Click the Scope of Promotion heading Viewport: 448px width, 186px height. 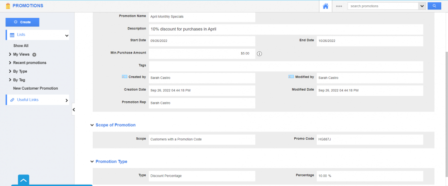[116, 125]
